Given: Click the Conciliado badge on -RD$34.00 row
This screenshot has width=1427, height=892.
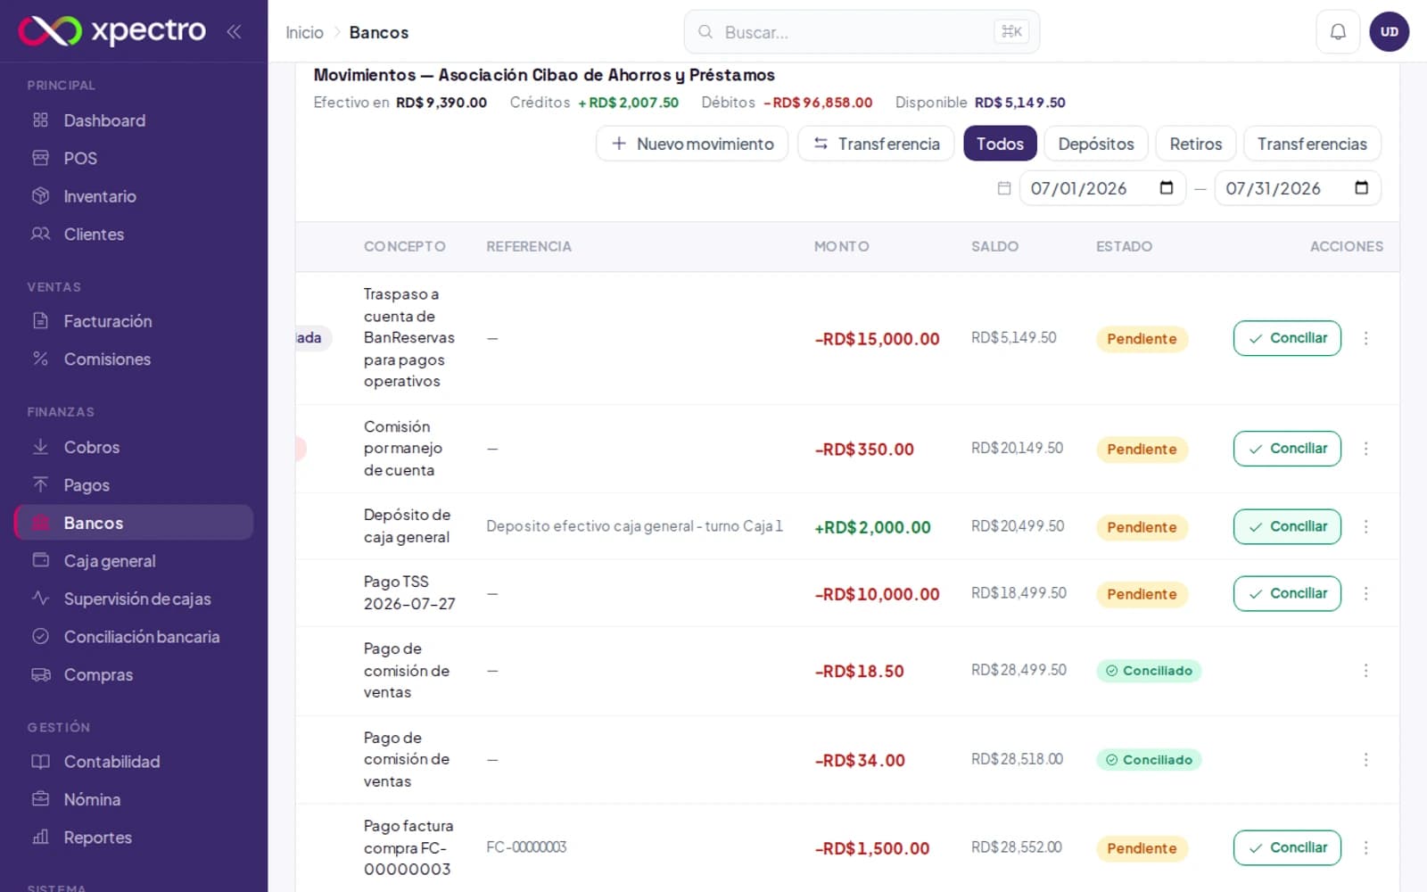Looking at the screenshot, I should [1149, 760].
